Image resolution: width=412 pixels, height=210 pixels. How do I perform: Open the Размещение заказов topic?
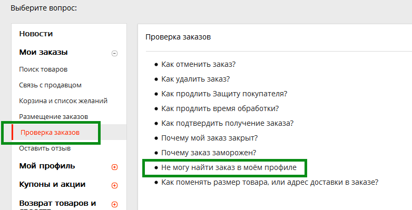click(x=54, y=116)
